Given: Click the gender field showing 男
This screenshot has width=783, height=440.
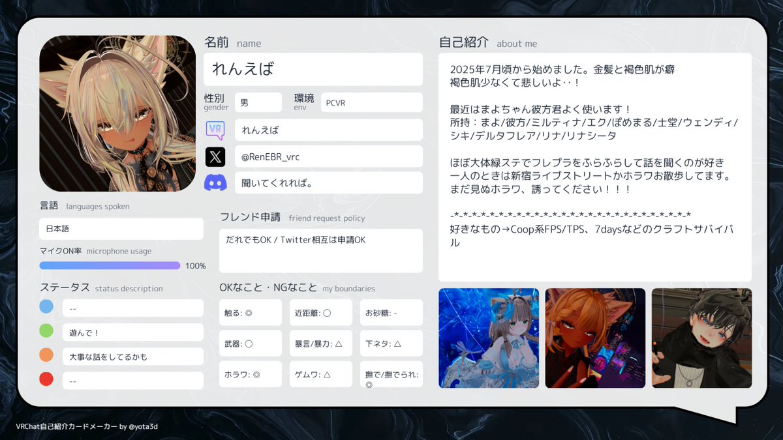Looking at the screenshot, I should pos(258,102).
